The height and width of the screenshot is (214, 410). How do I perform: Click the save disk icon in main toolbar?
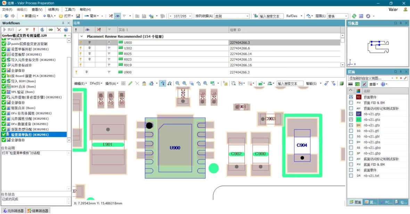(78, 16)
